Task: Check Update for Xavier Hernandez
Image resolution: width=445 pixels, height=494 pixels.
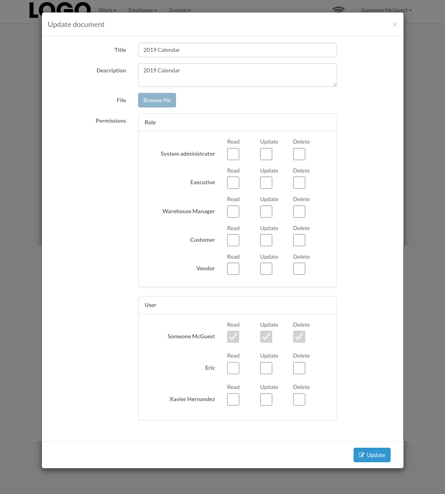Action: coord(266,399)
